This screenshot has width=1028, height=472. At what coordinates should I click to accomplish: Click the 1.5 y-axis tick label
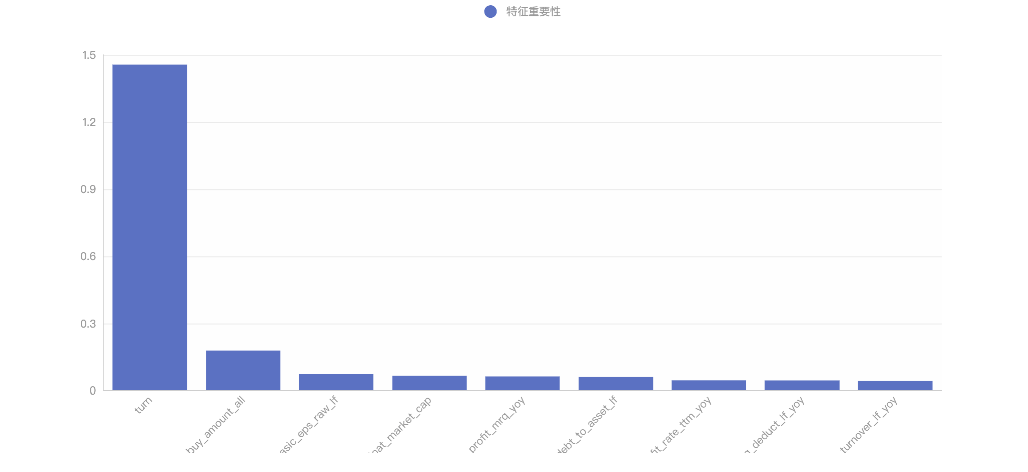[89, 55]
